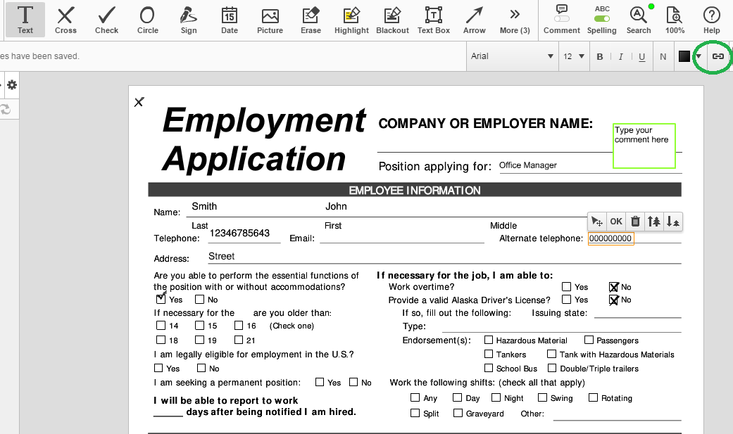Check the Passengers endorsement box
The image size is (733, 434).
(589, 340)
